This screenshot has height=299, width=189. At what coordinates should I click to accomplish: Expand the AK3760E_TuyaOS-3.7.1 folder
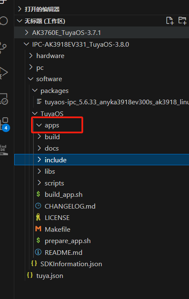(102, 33)
